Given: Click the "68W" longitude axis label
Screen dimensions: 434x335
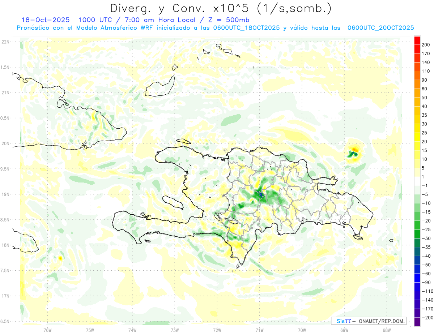Looking at the screenshot, I should [x=386, y=330].
